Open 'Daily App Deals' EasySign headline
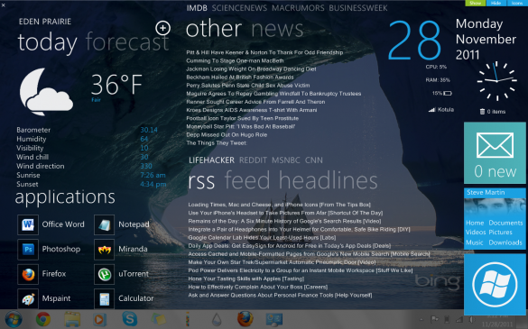The height and width of the screenshot is (329, 528). pos(290,246)
